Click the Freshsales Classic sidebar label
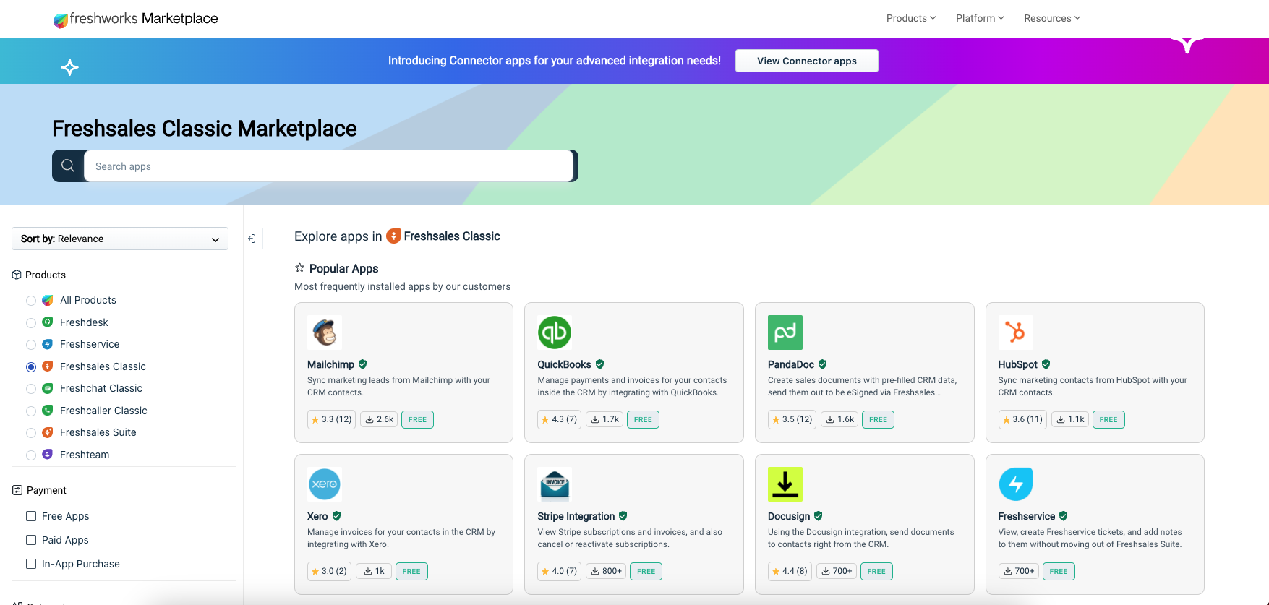The height and width of the screenshot is (605, 1269). tap(103, 366)
